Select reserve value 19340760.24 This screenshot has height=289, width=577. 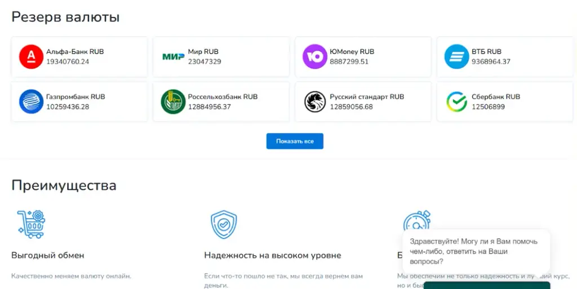(x=68, y=62)
